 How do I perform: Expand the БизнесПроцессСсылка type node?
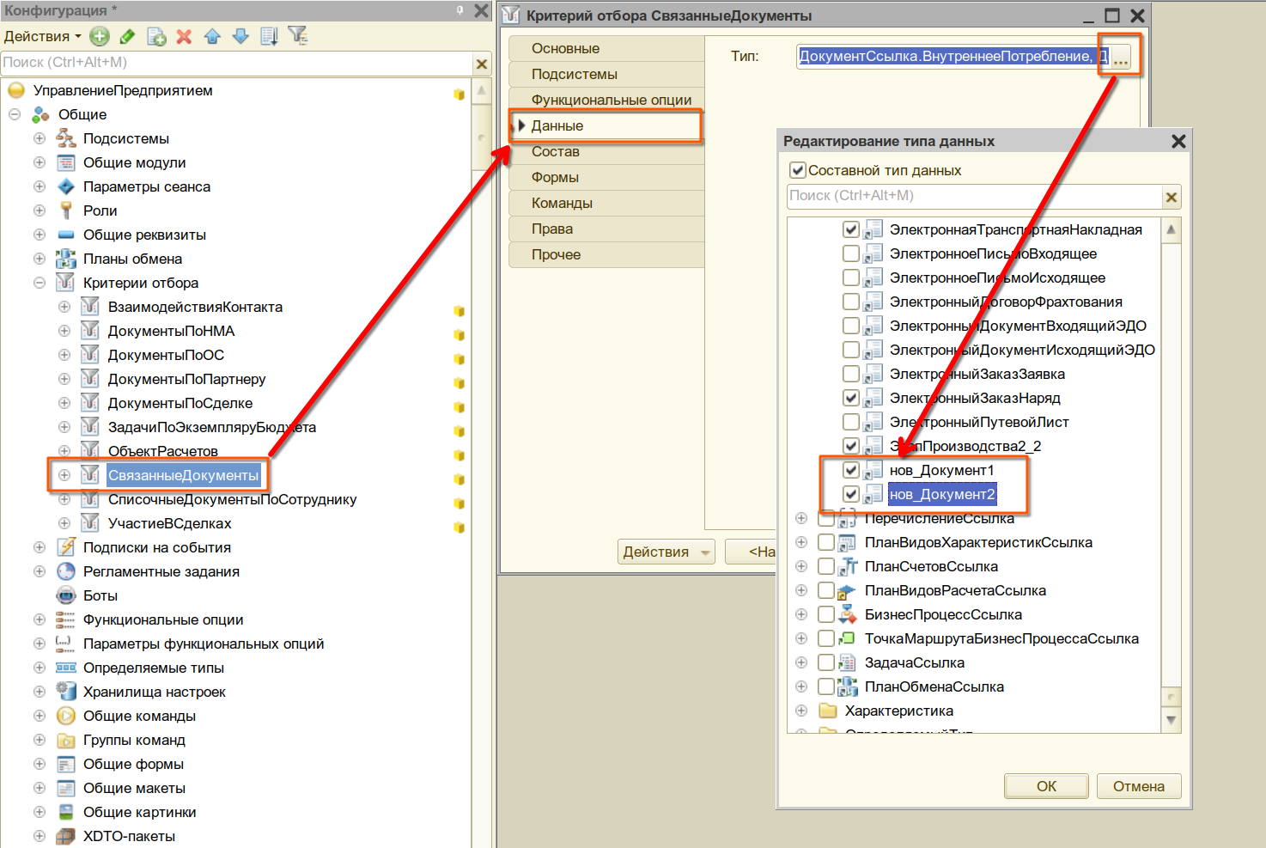click(x=801, y=614)
